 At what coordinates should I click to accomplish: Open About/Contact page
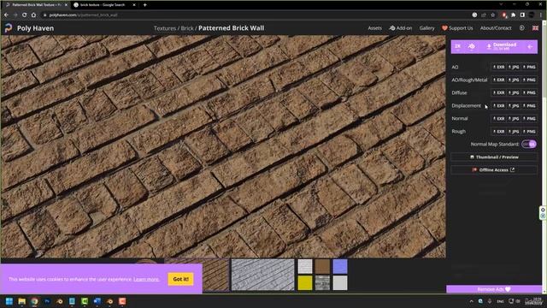(496, 28)
